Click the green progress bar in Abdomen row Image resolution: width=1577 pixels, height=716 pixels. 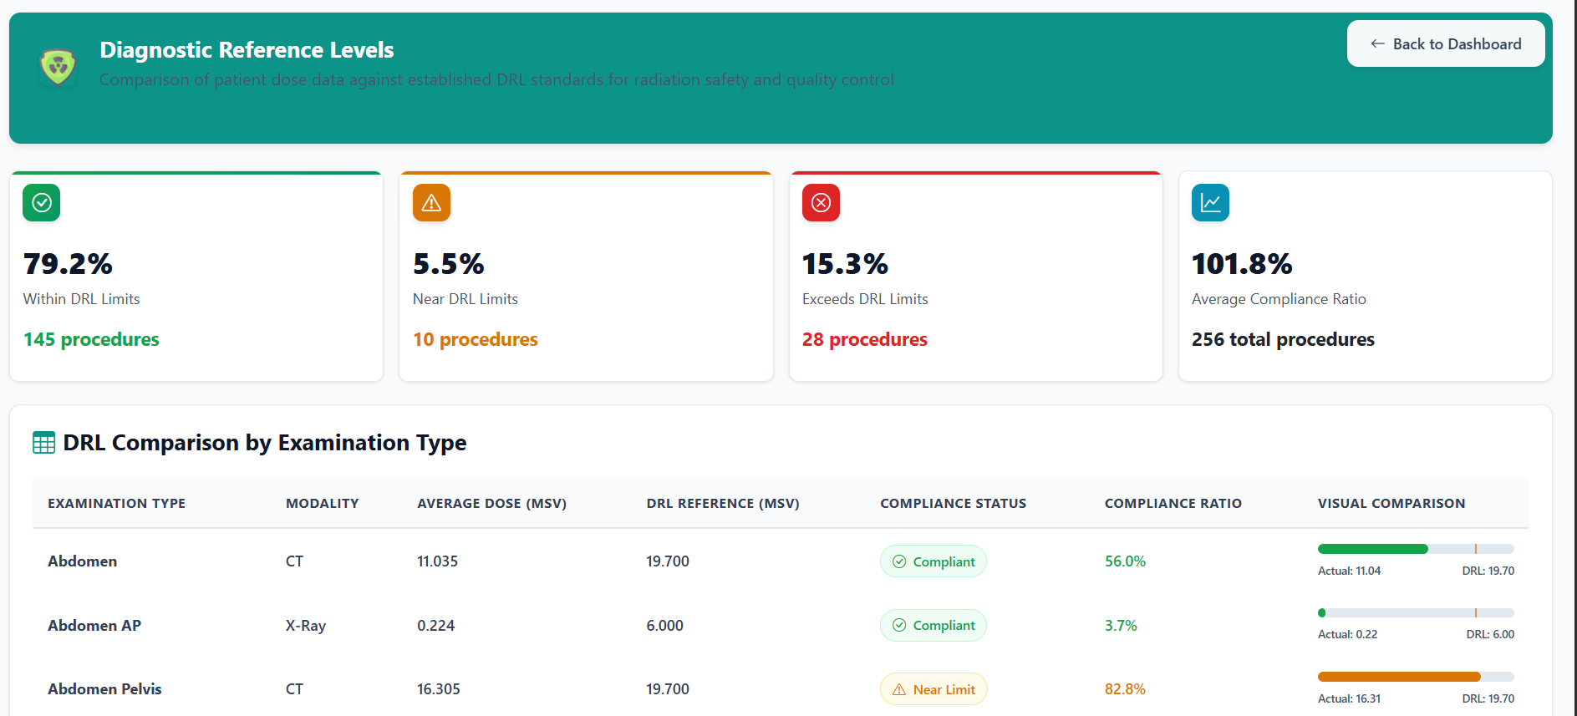click(1416, 549)
